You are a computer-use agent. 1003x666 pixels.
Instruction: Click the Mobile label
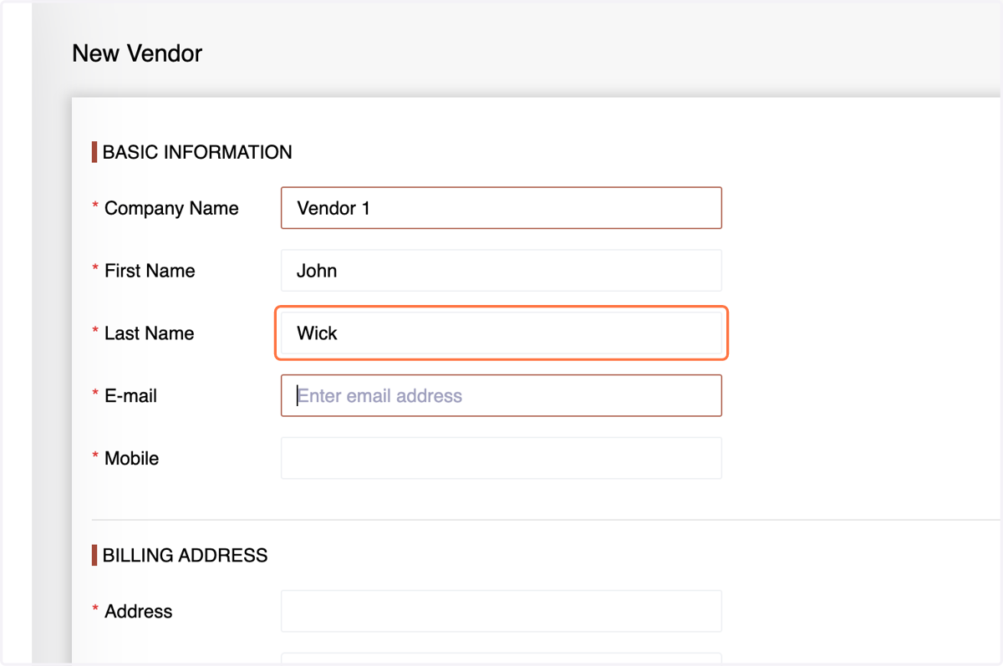point(131,459)
